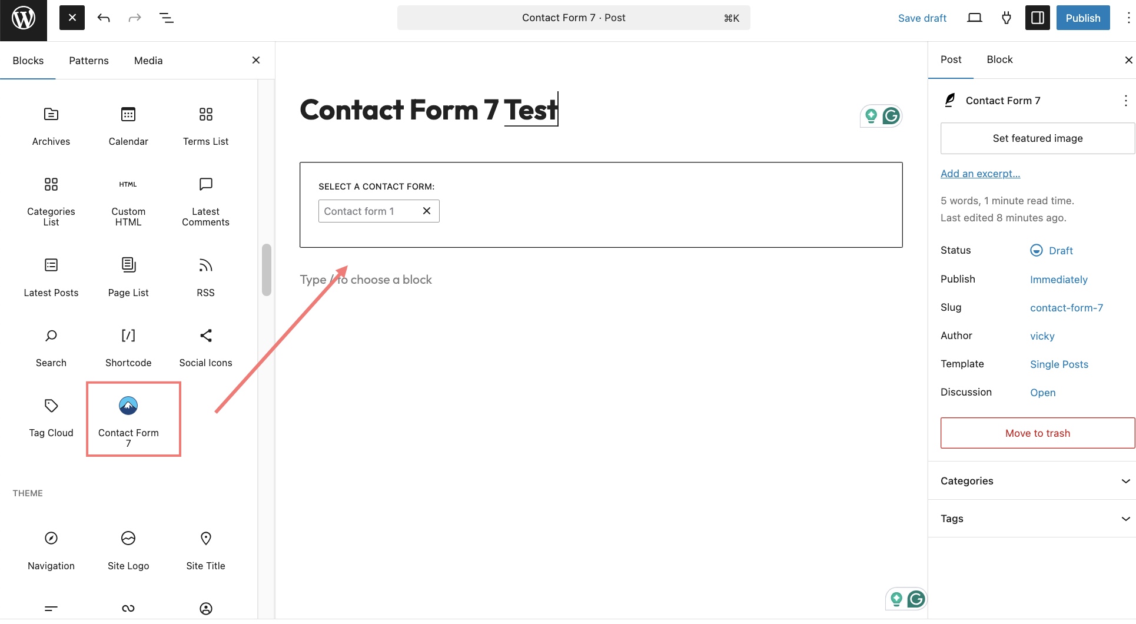Toggle the block inserter panel closed
The image size is (1136, 624).
click(72, 18)
